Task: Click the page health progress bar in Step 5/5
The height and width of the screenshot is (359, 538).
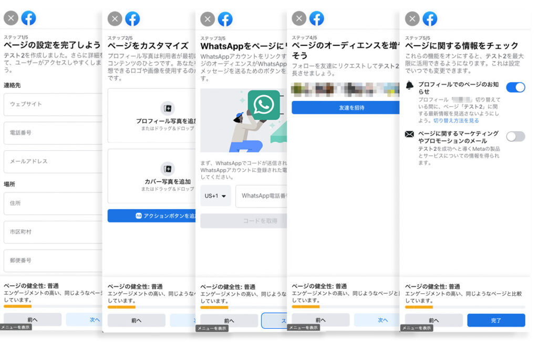Action: tap(465, 307)
